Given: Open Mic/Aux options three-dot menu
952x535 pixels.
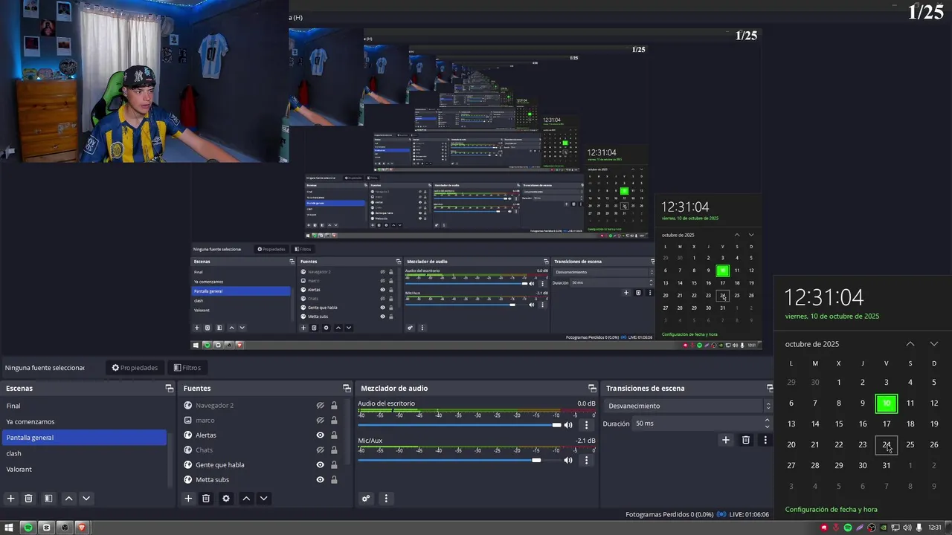Looking at the screenshot, I should pyautogui.click(x=586, y=461).
